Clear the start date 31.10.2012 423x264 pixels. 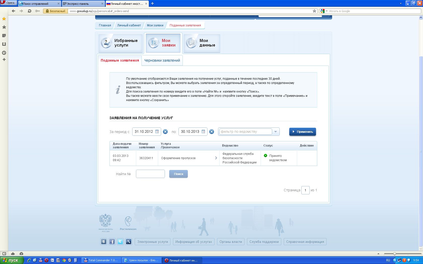point(165,131)
